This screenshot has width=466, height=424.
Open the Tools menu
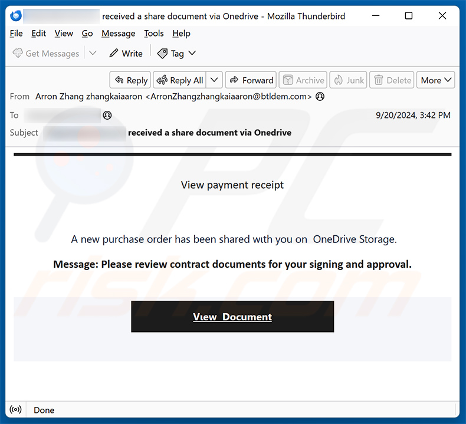pyautogui.click(x=153, y=33)
